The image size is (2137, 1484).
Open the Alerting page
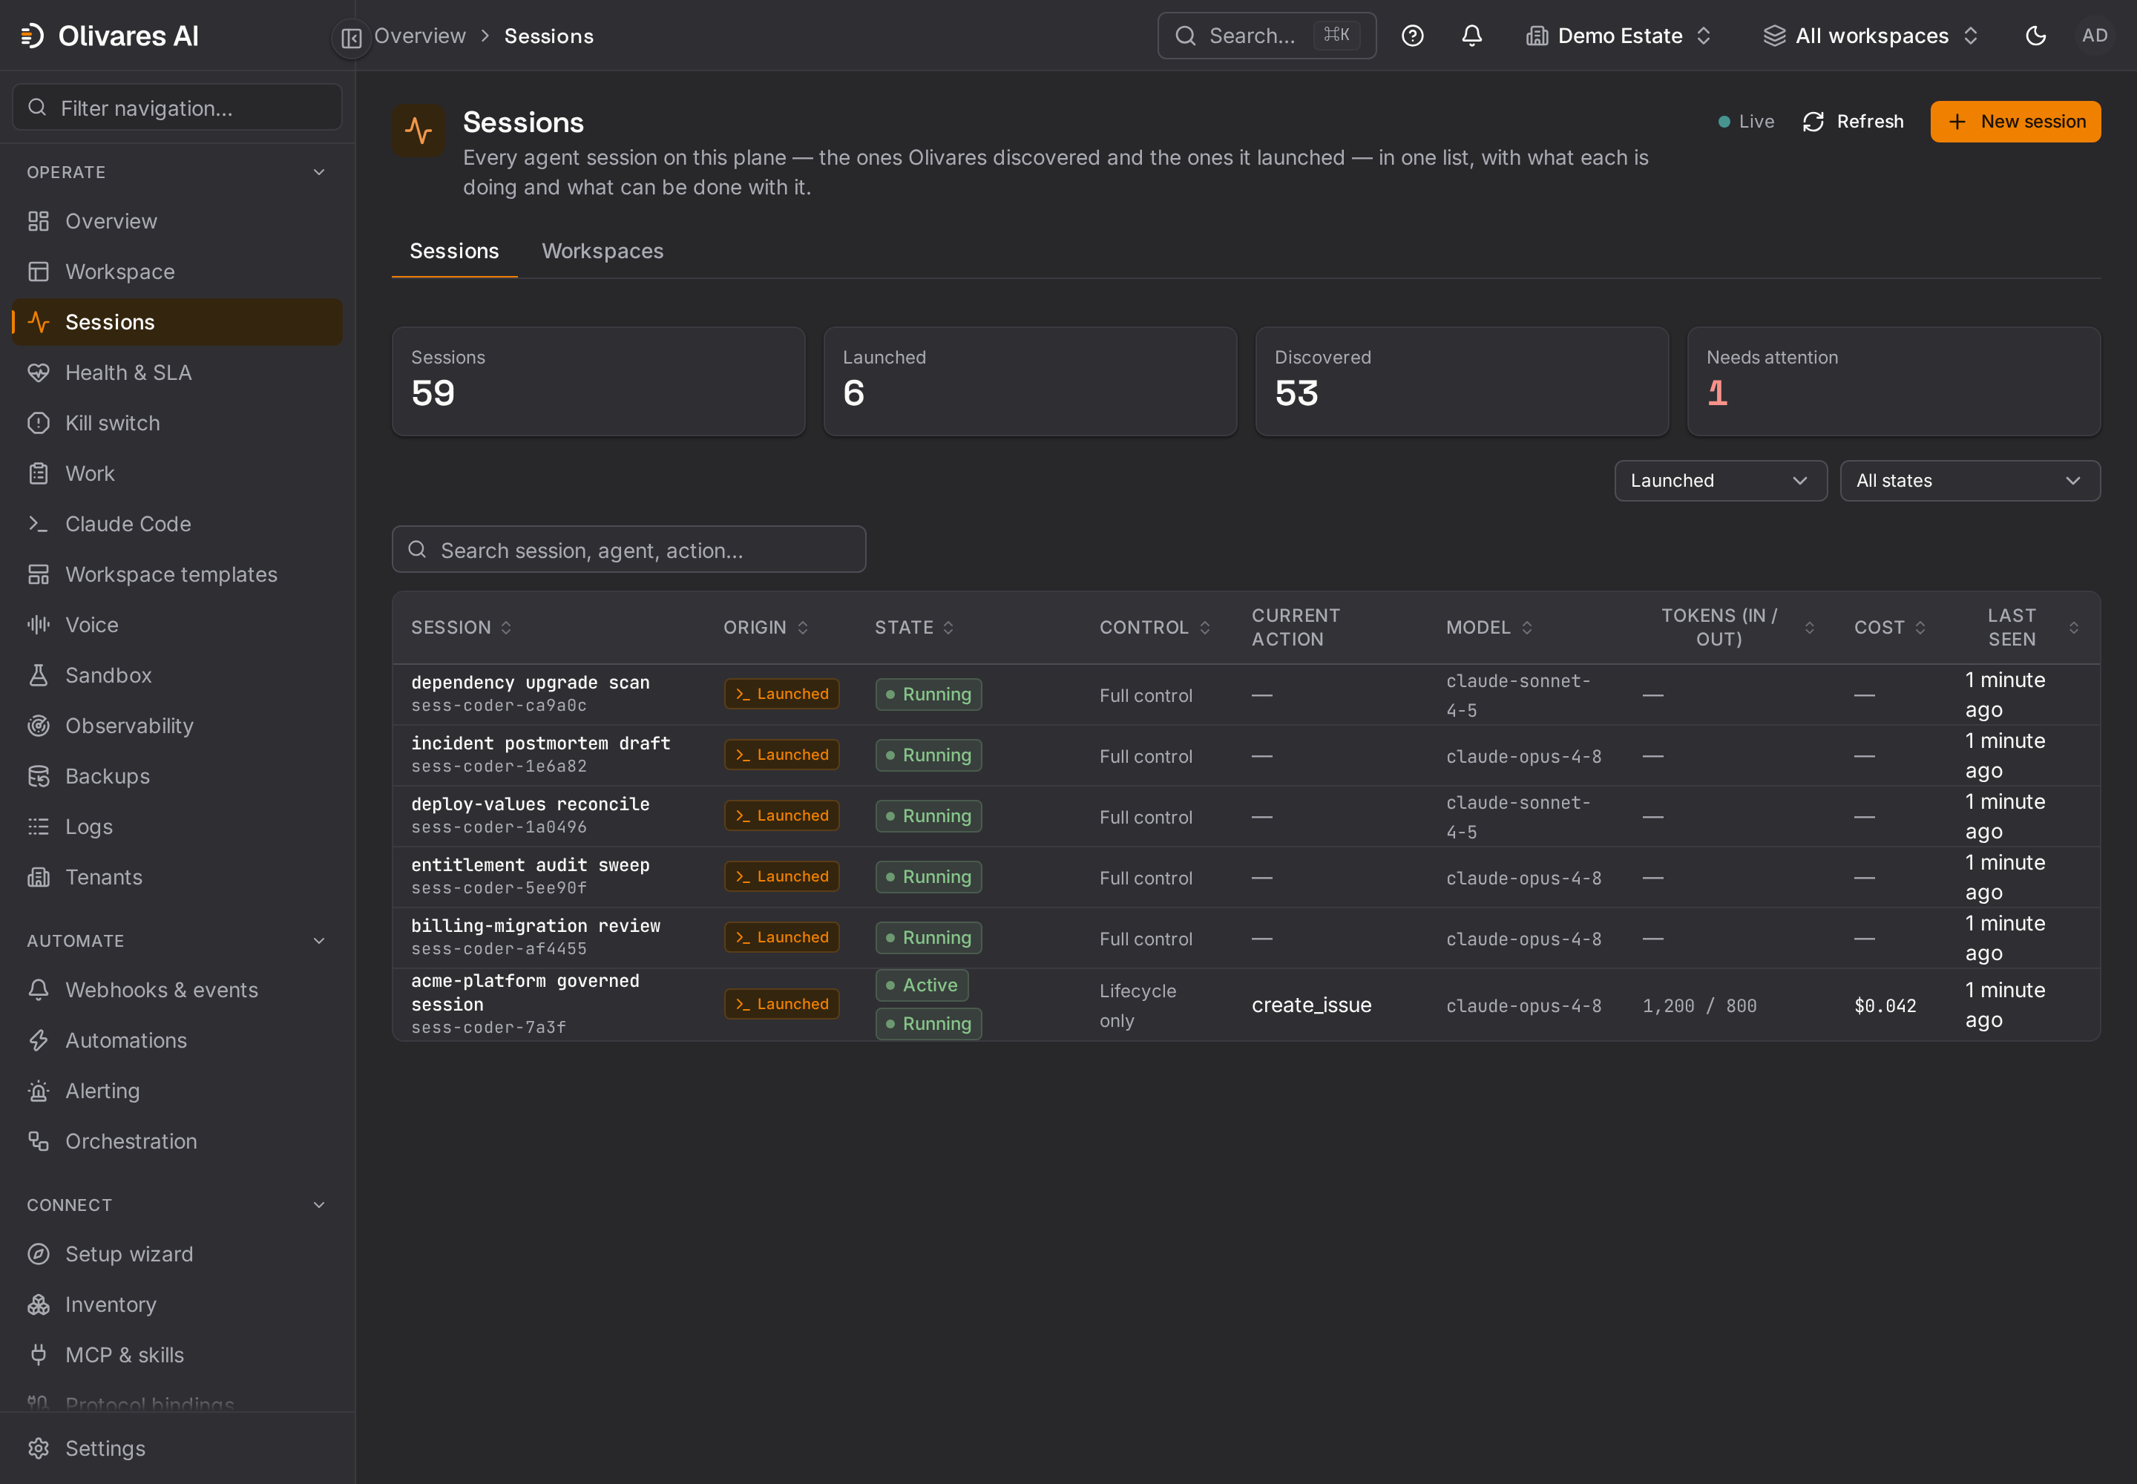click(177, 1091)
